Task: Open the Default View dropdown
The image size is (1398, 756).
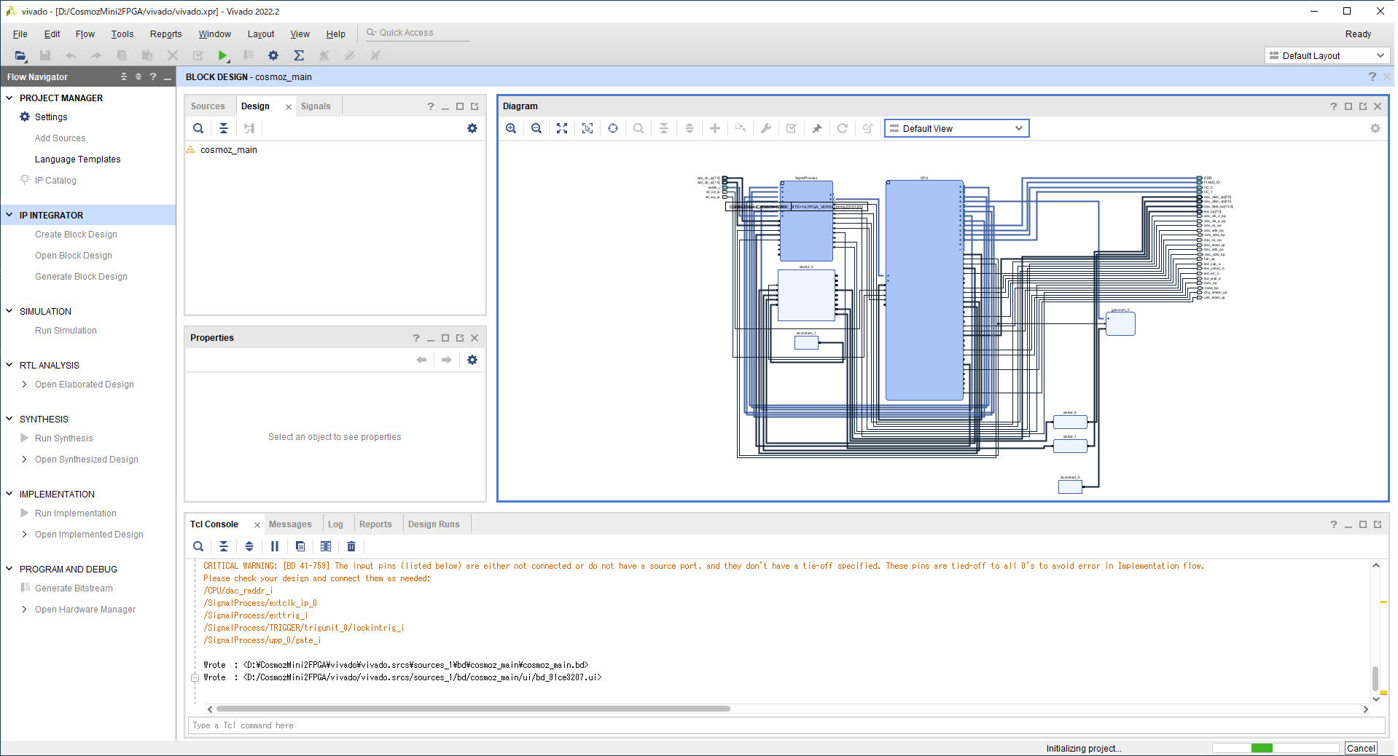Action: (956, 129)
